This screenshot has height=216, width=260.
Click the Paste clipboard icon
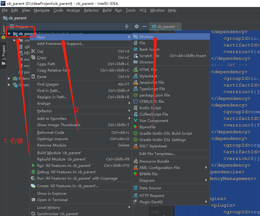(x=33, y=76)
